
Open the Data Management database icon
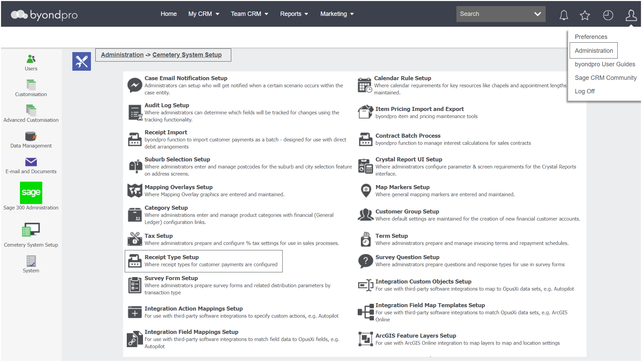pyautogui.click(x=31, y=136)
